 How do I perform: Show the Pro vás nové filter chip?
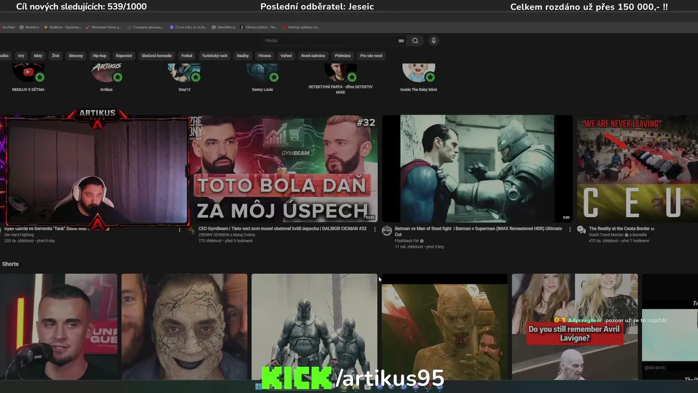pos(371,56)
